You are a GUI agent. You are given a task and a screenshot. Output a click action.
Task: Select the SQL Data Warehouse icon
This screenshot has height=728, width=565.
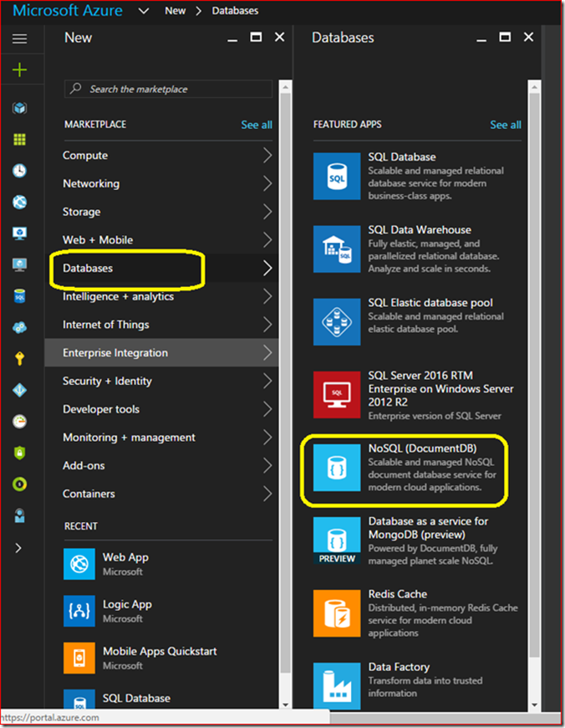click(337, 249)
